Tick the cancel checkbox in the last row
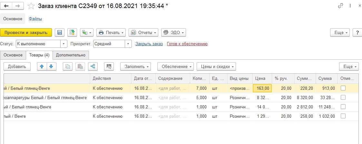The height and width of the screenshot is (144, 362). coord(343,116)
